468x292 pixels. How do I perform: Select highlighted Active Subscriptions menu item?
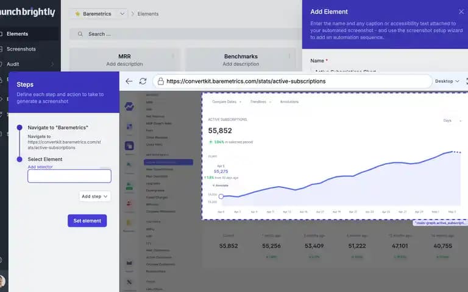coord(168,162)
